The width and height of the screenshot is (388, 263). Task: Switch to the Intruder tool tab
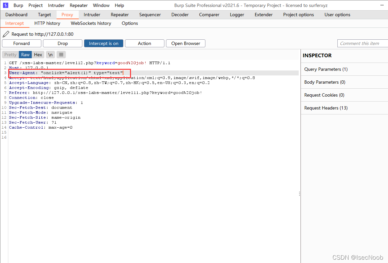(x=92, y=15)
